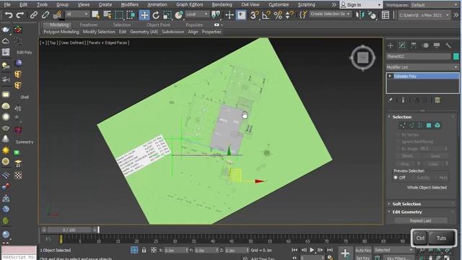Select Element sub-object level
462x260 pixels.
[x=437, y=126]
